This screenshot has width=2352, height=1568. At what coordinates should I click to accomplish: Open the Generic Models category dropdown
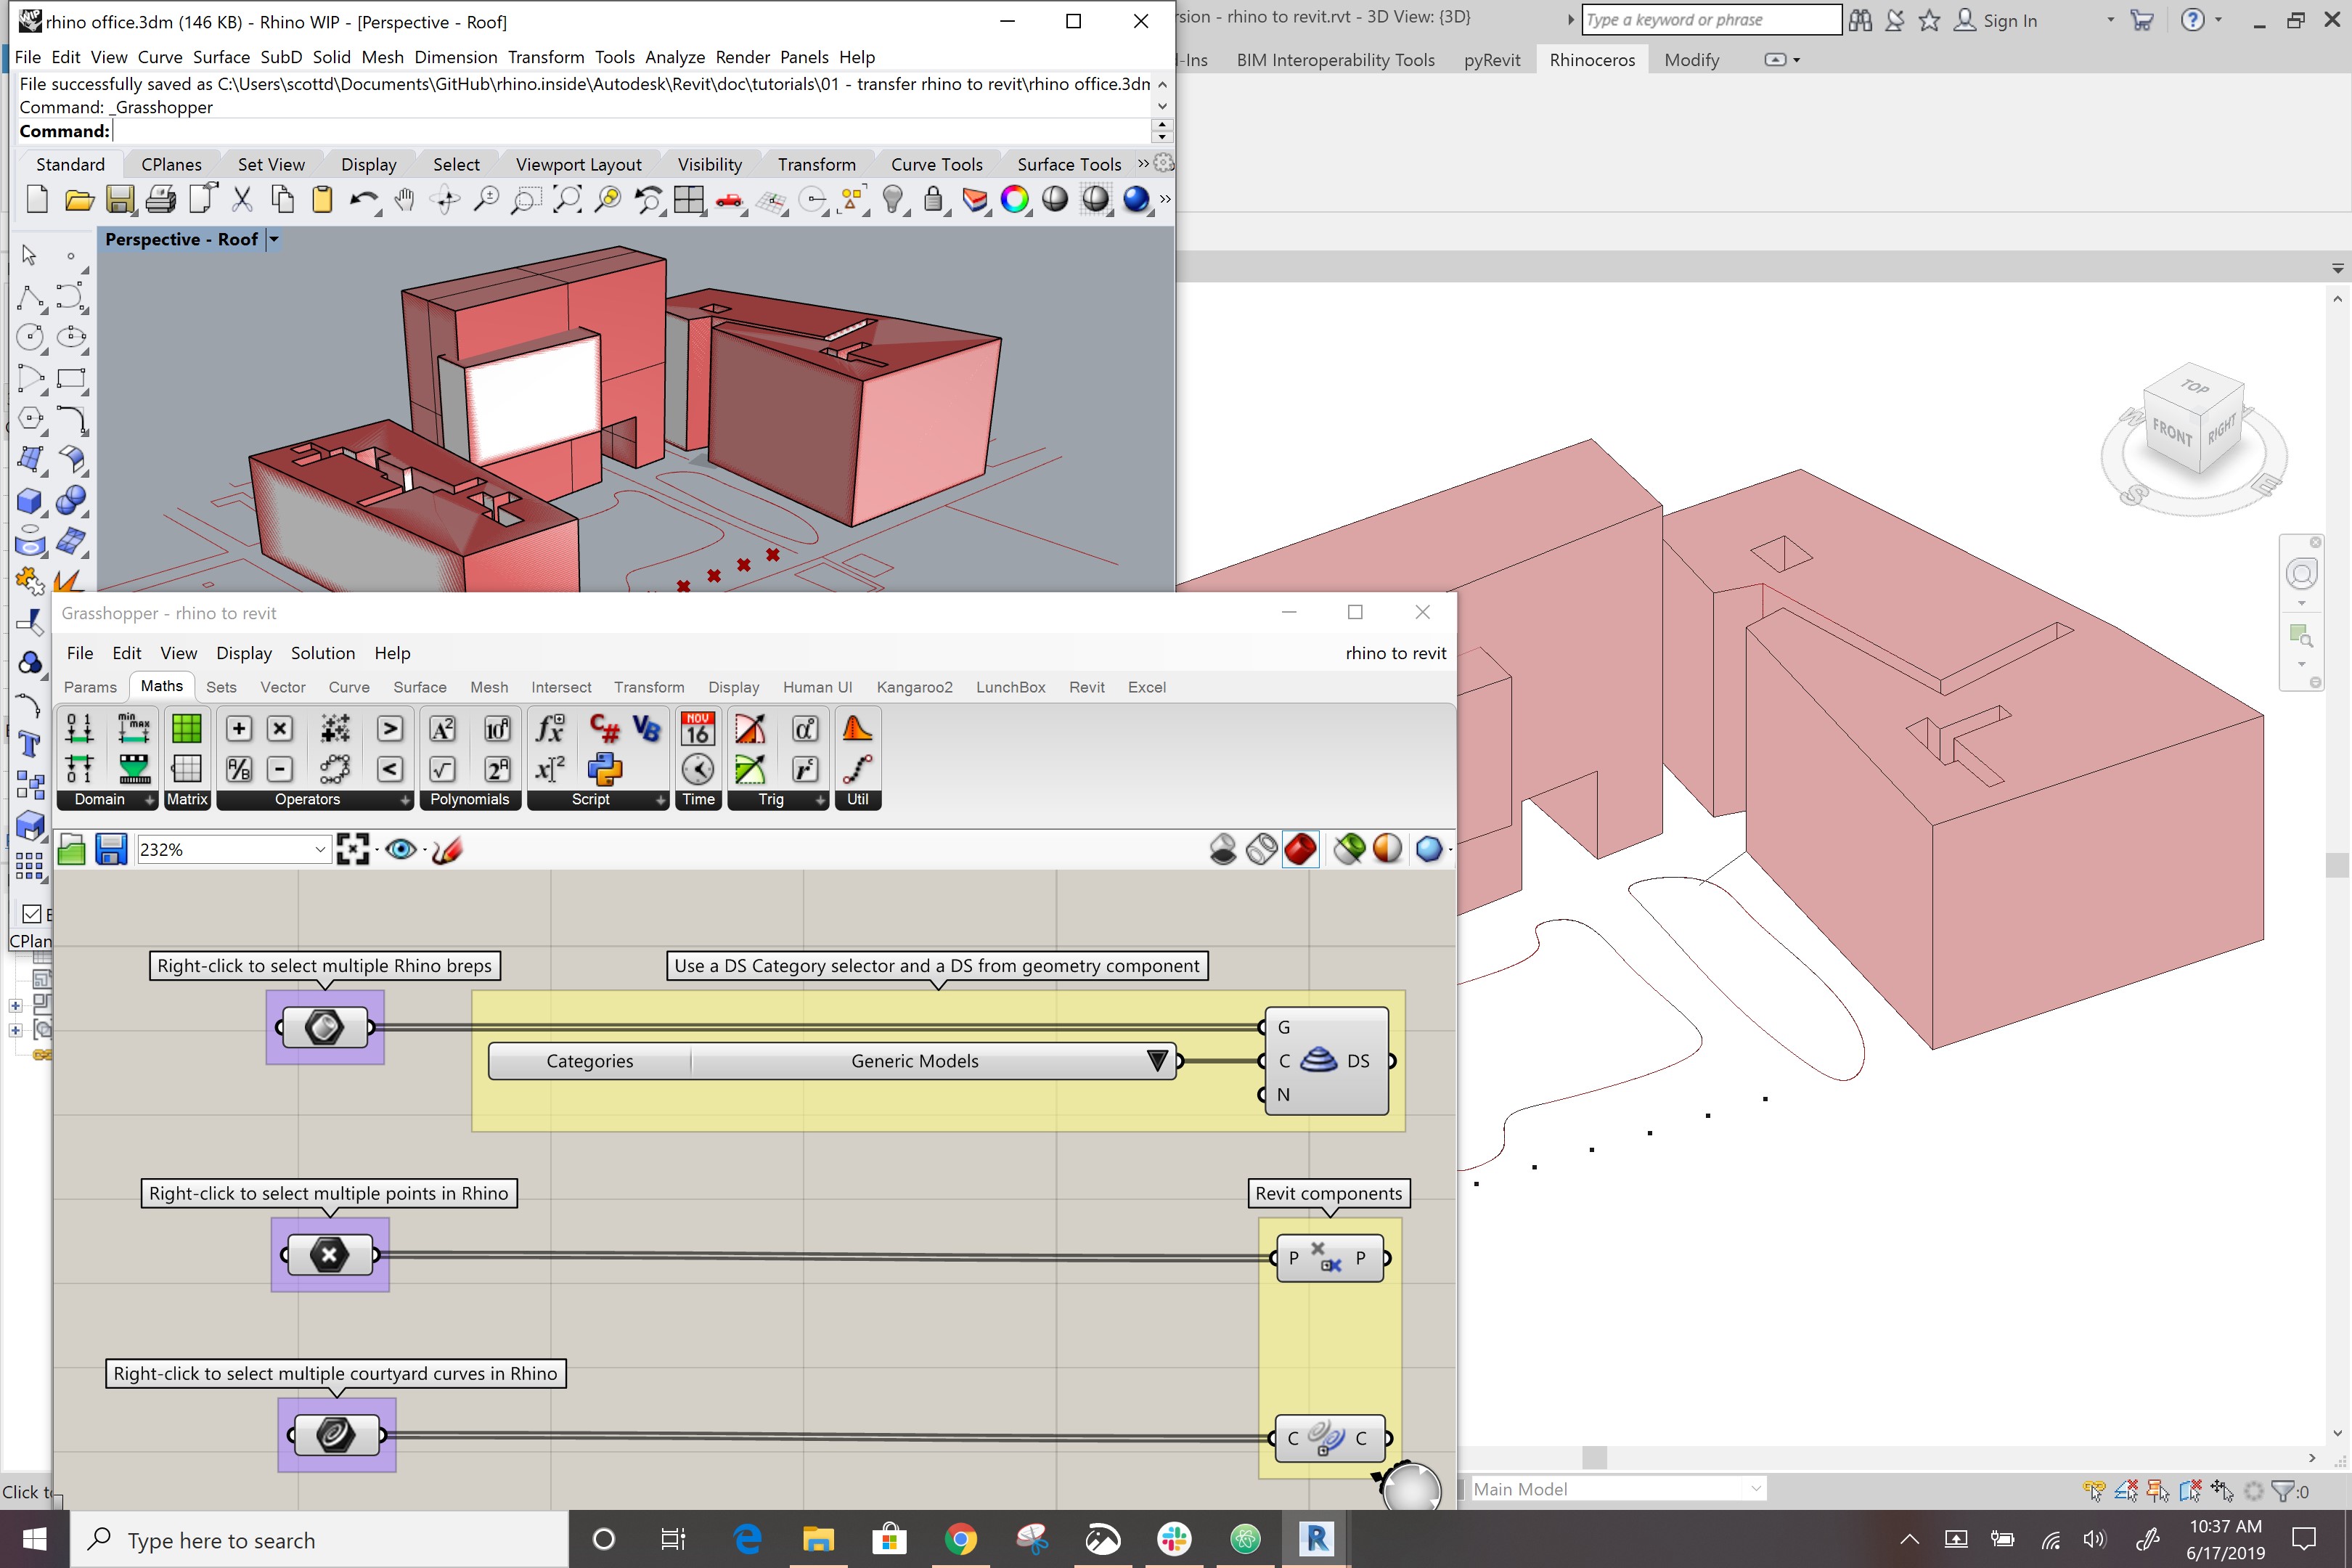click(x=1157, y=1061)
